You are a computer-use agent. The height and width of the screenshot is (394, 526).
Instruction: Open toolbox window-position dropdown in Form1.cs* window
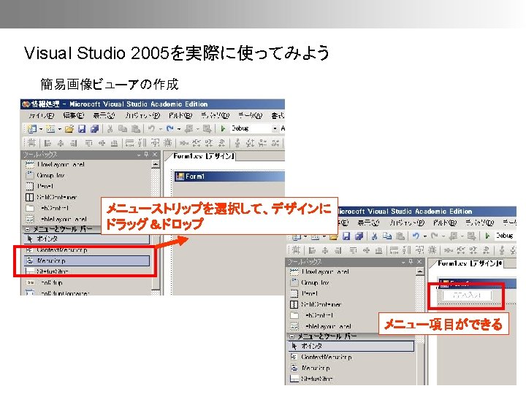[x=403, y=262]
